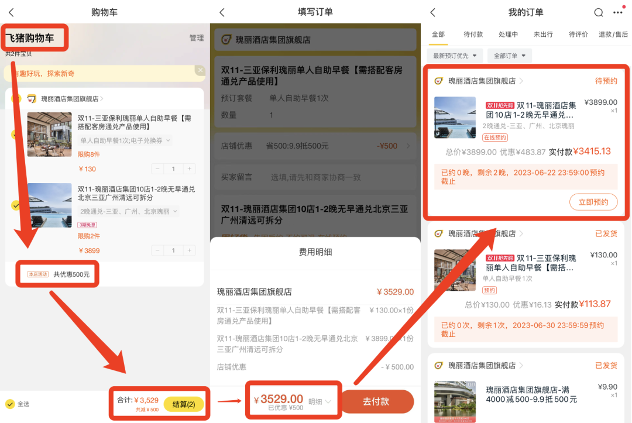Tap 在线预约 tag on hotel order

point(495,137)
